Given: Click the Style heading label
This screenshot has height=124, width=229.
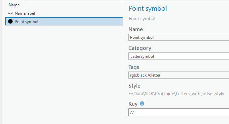Looking at the screenshot, I should pyautogui.click(x=134, y=86).
